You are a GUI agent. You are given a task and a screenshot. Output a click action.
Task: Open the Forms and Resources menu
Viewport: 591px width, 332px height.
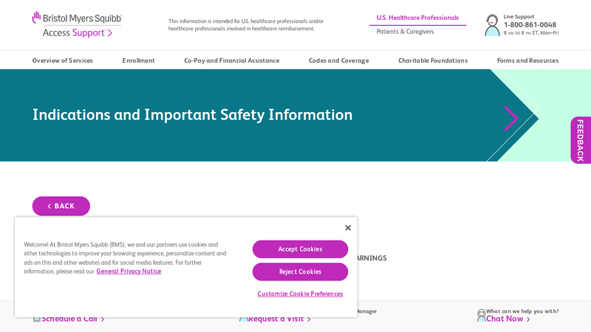click(x=527, y=60)
